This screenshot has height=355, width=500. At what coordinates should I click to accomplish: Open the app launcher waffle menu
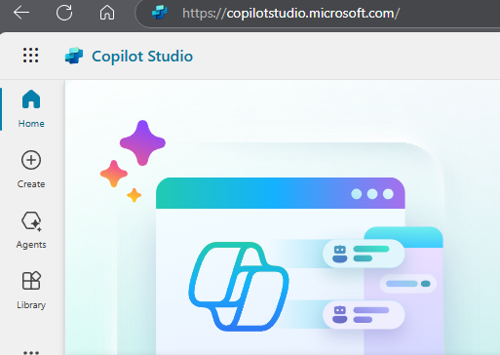tap(31, 56)
